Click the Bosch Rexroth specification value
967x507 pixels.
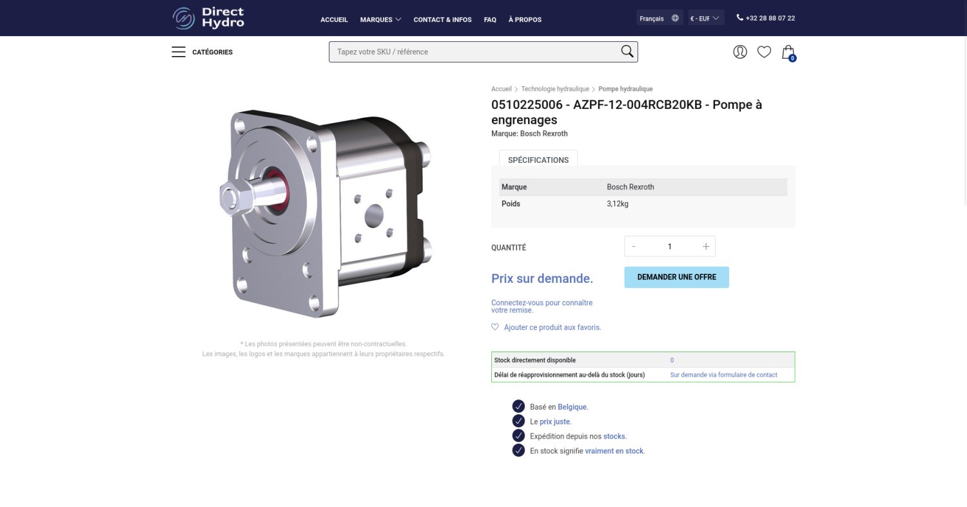(630, 187)
